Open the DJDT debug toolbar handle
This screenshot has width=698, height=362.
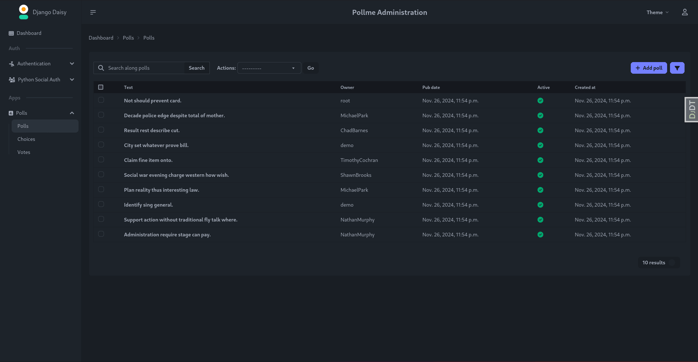tap(692, 109)
